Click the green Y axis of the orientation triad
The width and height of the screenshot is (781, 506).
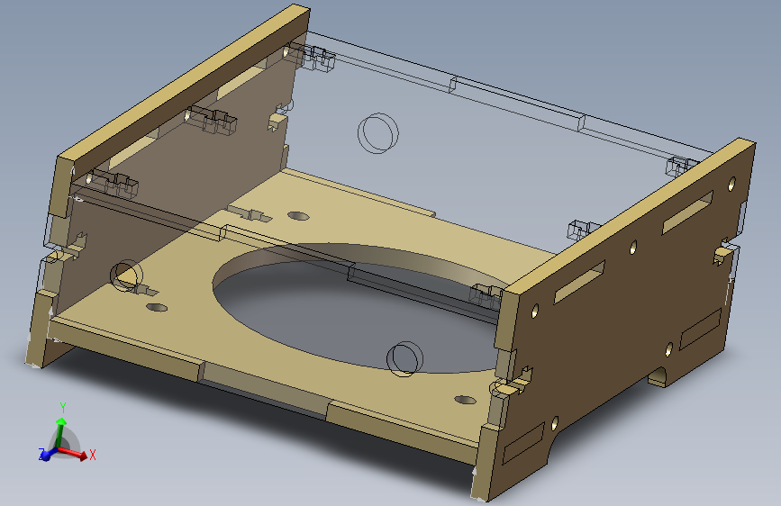tap(59, 432)
